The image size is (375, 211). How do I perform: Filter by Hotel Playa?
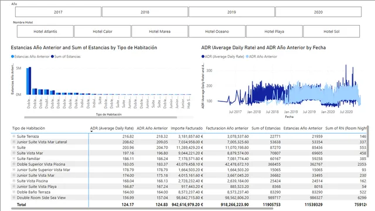(x=274, y=31)
